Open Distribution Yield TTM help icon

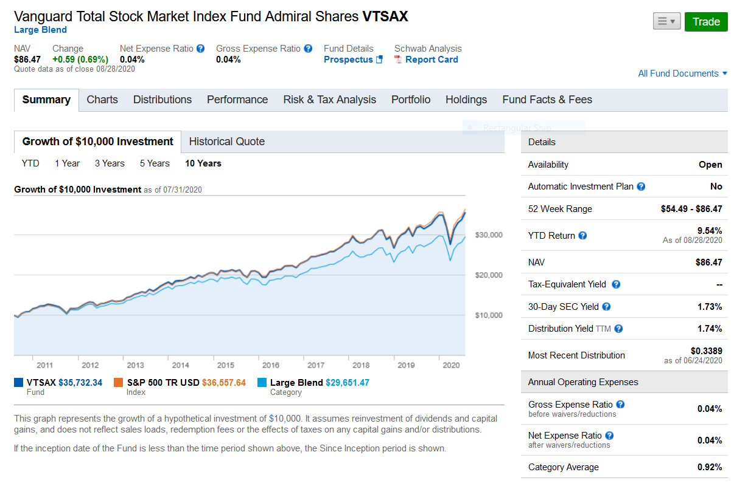tap(618, 329)
